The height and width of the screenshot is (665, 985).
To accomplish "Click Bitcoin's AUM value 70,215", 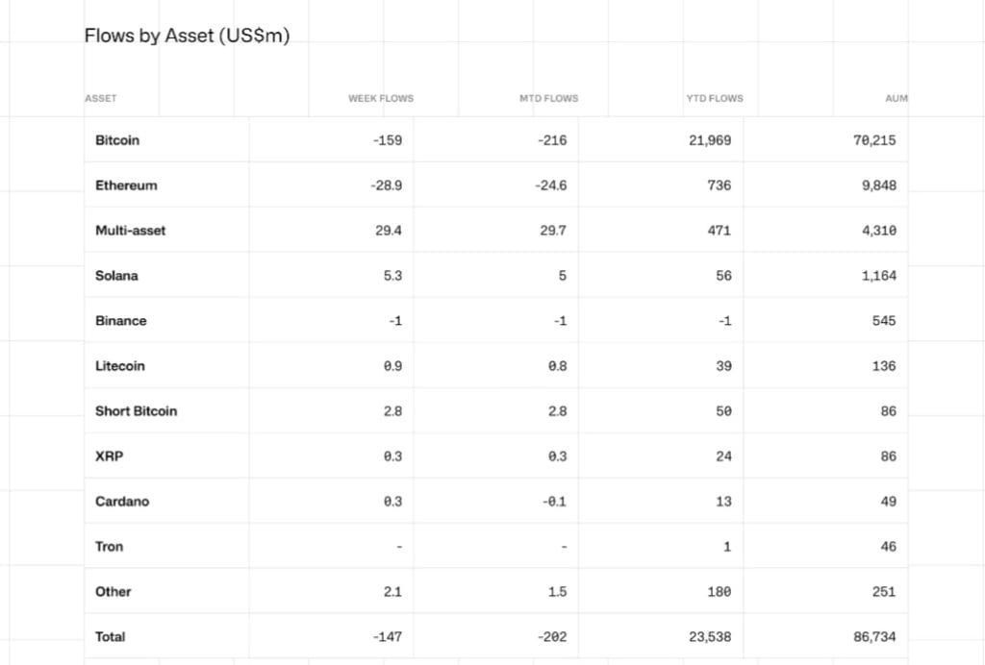I will [x=873, y=140].
